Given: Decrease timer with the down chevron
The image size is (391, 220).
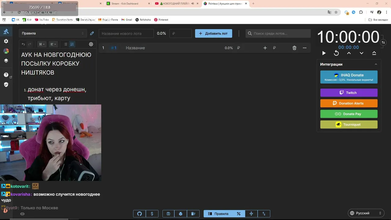Looking at the screenshot, I should point(361,53).
